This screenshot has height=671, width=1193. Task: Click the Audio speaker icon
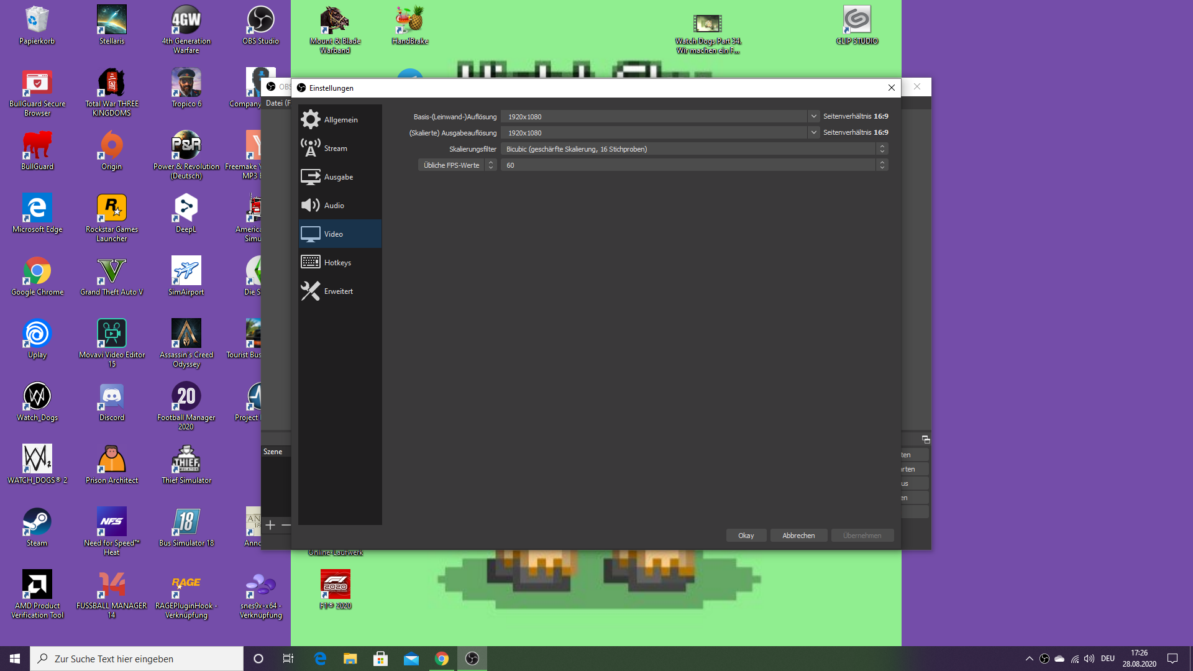310,206
